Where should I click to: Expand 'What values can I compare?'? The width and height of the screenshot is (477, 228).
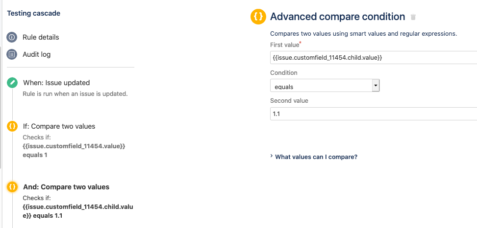click(x=316, y=157)
